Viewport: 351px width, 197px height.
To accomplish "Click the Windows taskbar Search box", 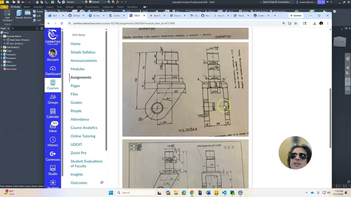I will [135, 193].
